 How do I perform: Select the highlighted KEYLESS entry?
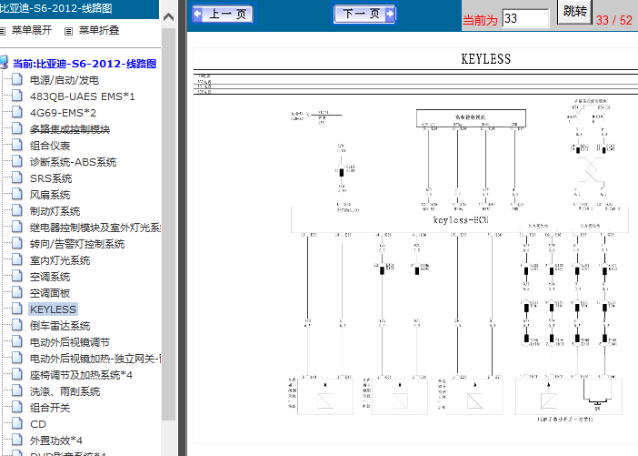point(53,309)
